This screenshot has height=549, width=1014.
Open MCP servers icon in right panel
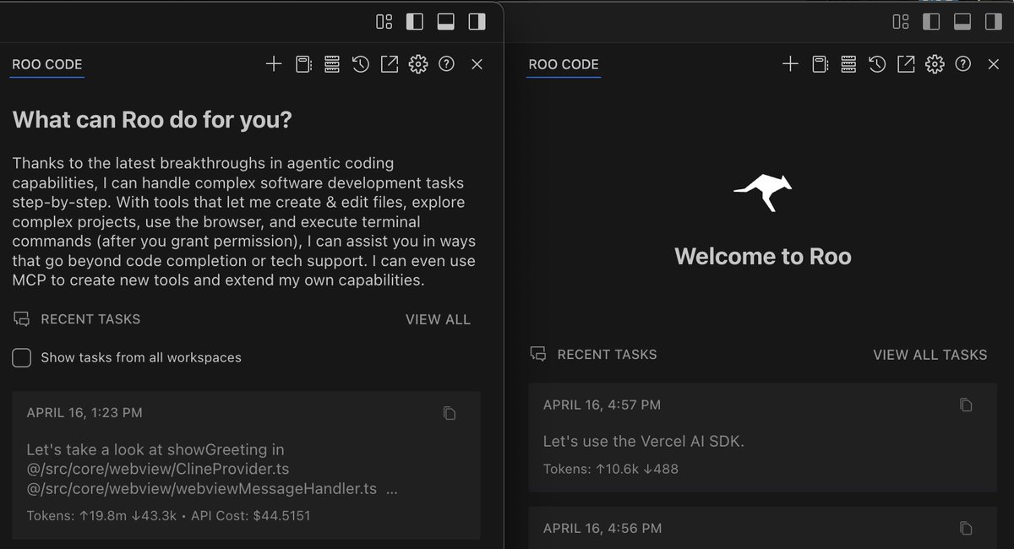coord(848,64)
